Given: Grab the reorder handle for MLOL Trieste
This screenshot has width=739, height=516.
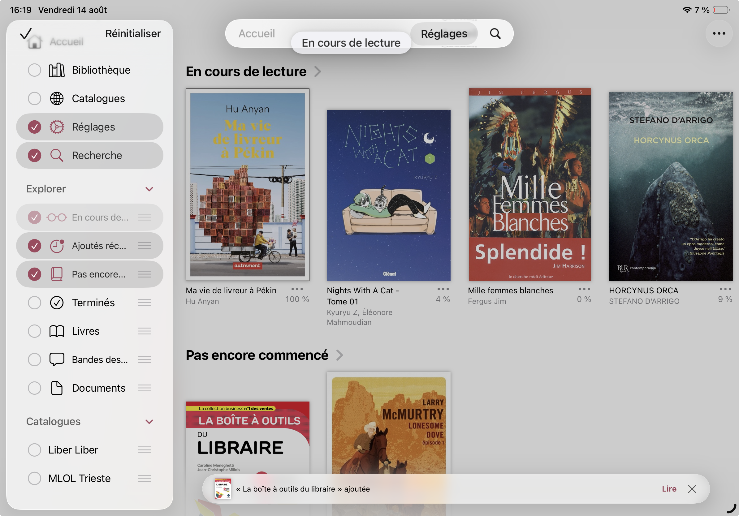Looking at the screenshot, I should [x=145, y=478].
